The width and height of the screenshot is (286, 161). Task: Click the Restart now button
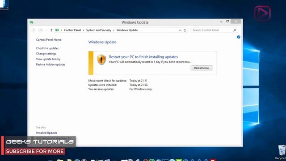click(x=202, y=68)
